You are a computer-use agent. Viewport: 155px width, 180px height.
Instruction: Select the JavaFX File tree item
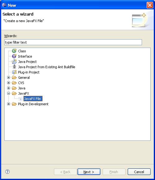[x=33, y=99]
